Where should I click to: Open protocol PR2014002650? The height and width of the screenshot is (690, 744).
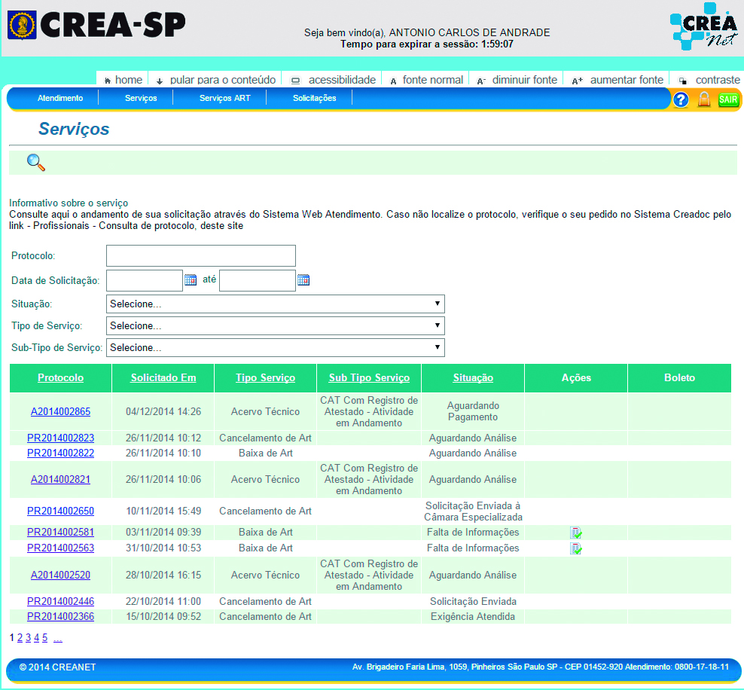tap(60, 511)
